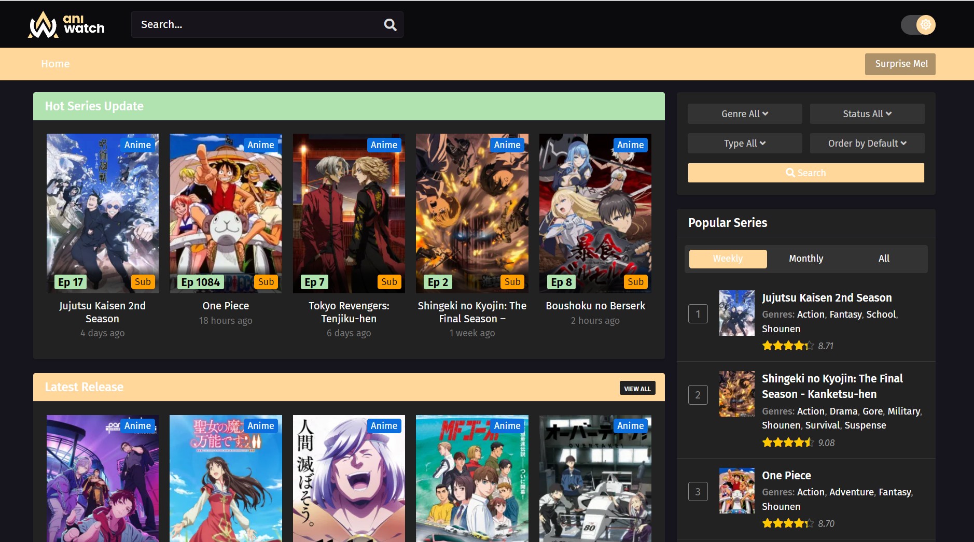Click the rank 3 One Piece small thumbnail

pos(737,491)
